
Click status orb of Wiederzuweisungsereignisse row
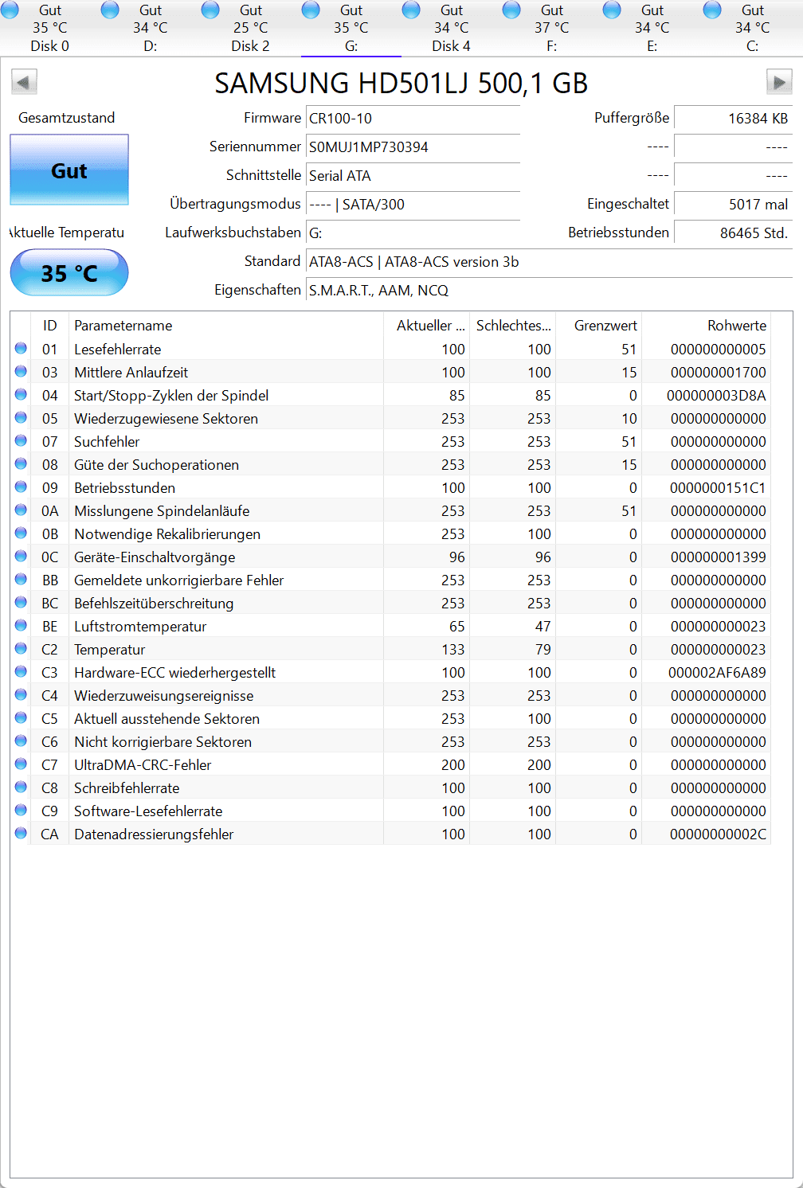pyautogui.click(x=21, y=694)
